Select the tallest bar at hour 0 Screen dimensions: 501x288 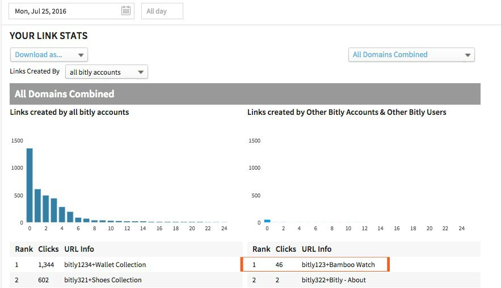tap(30, 186)
